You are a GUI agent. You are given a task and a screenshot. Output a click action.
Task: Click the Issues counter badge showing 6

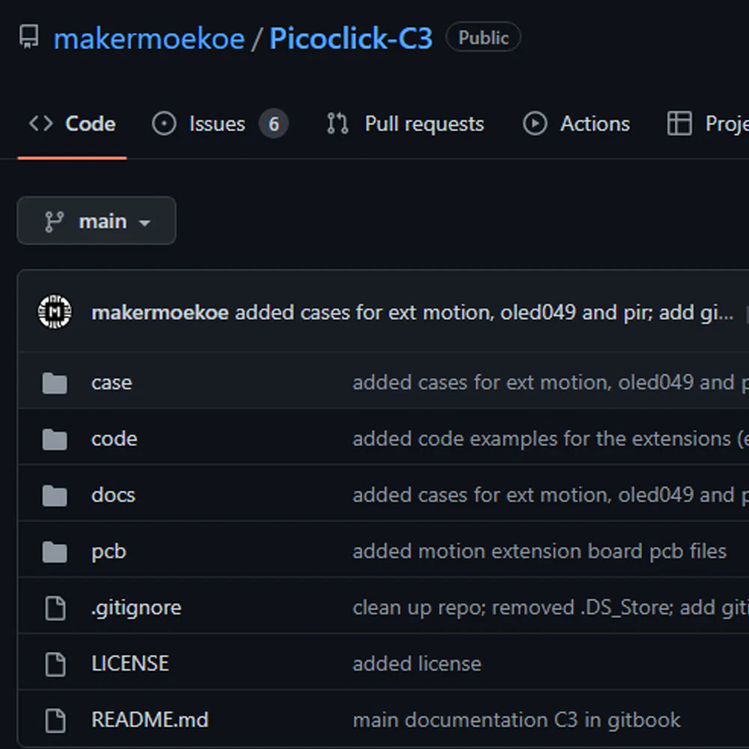pos(274,124)
